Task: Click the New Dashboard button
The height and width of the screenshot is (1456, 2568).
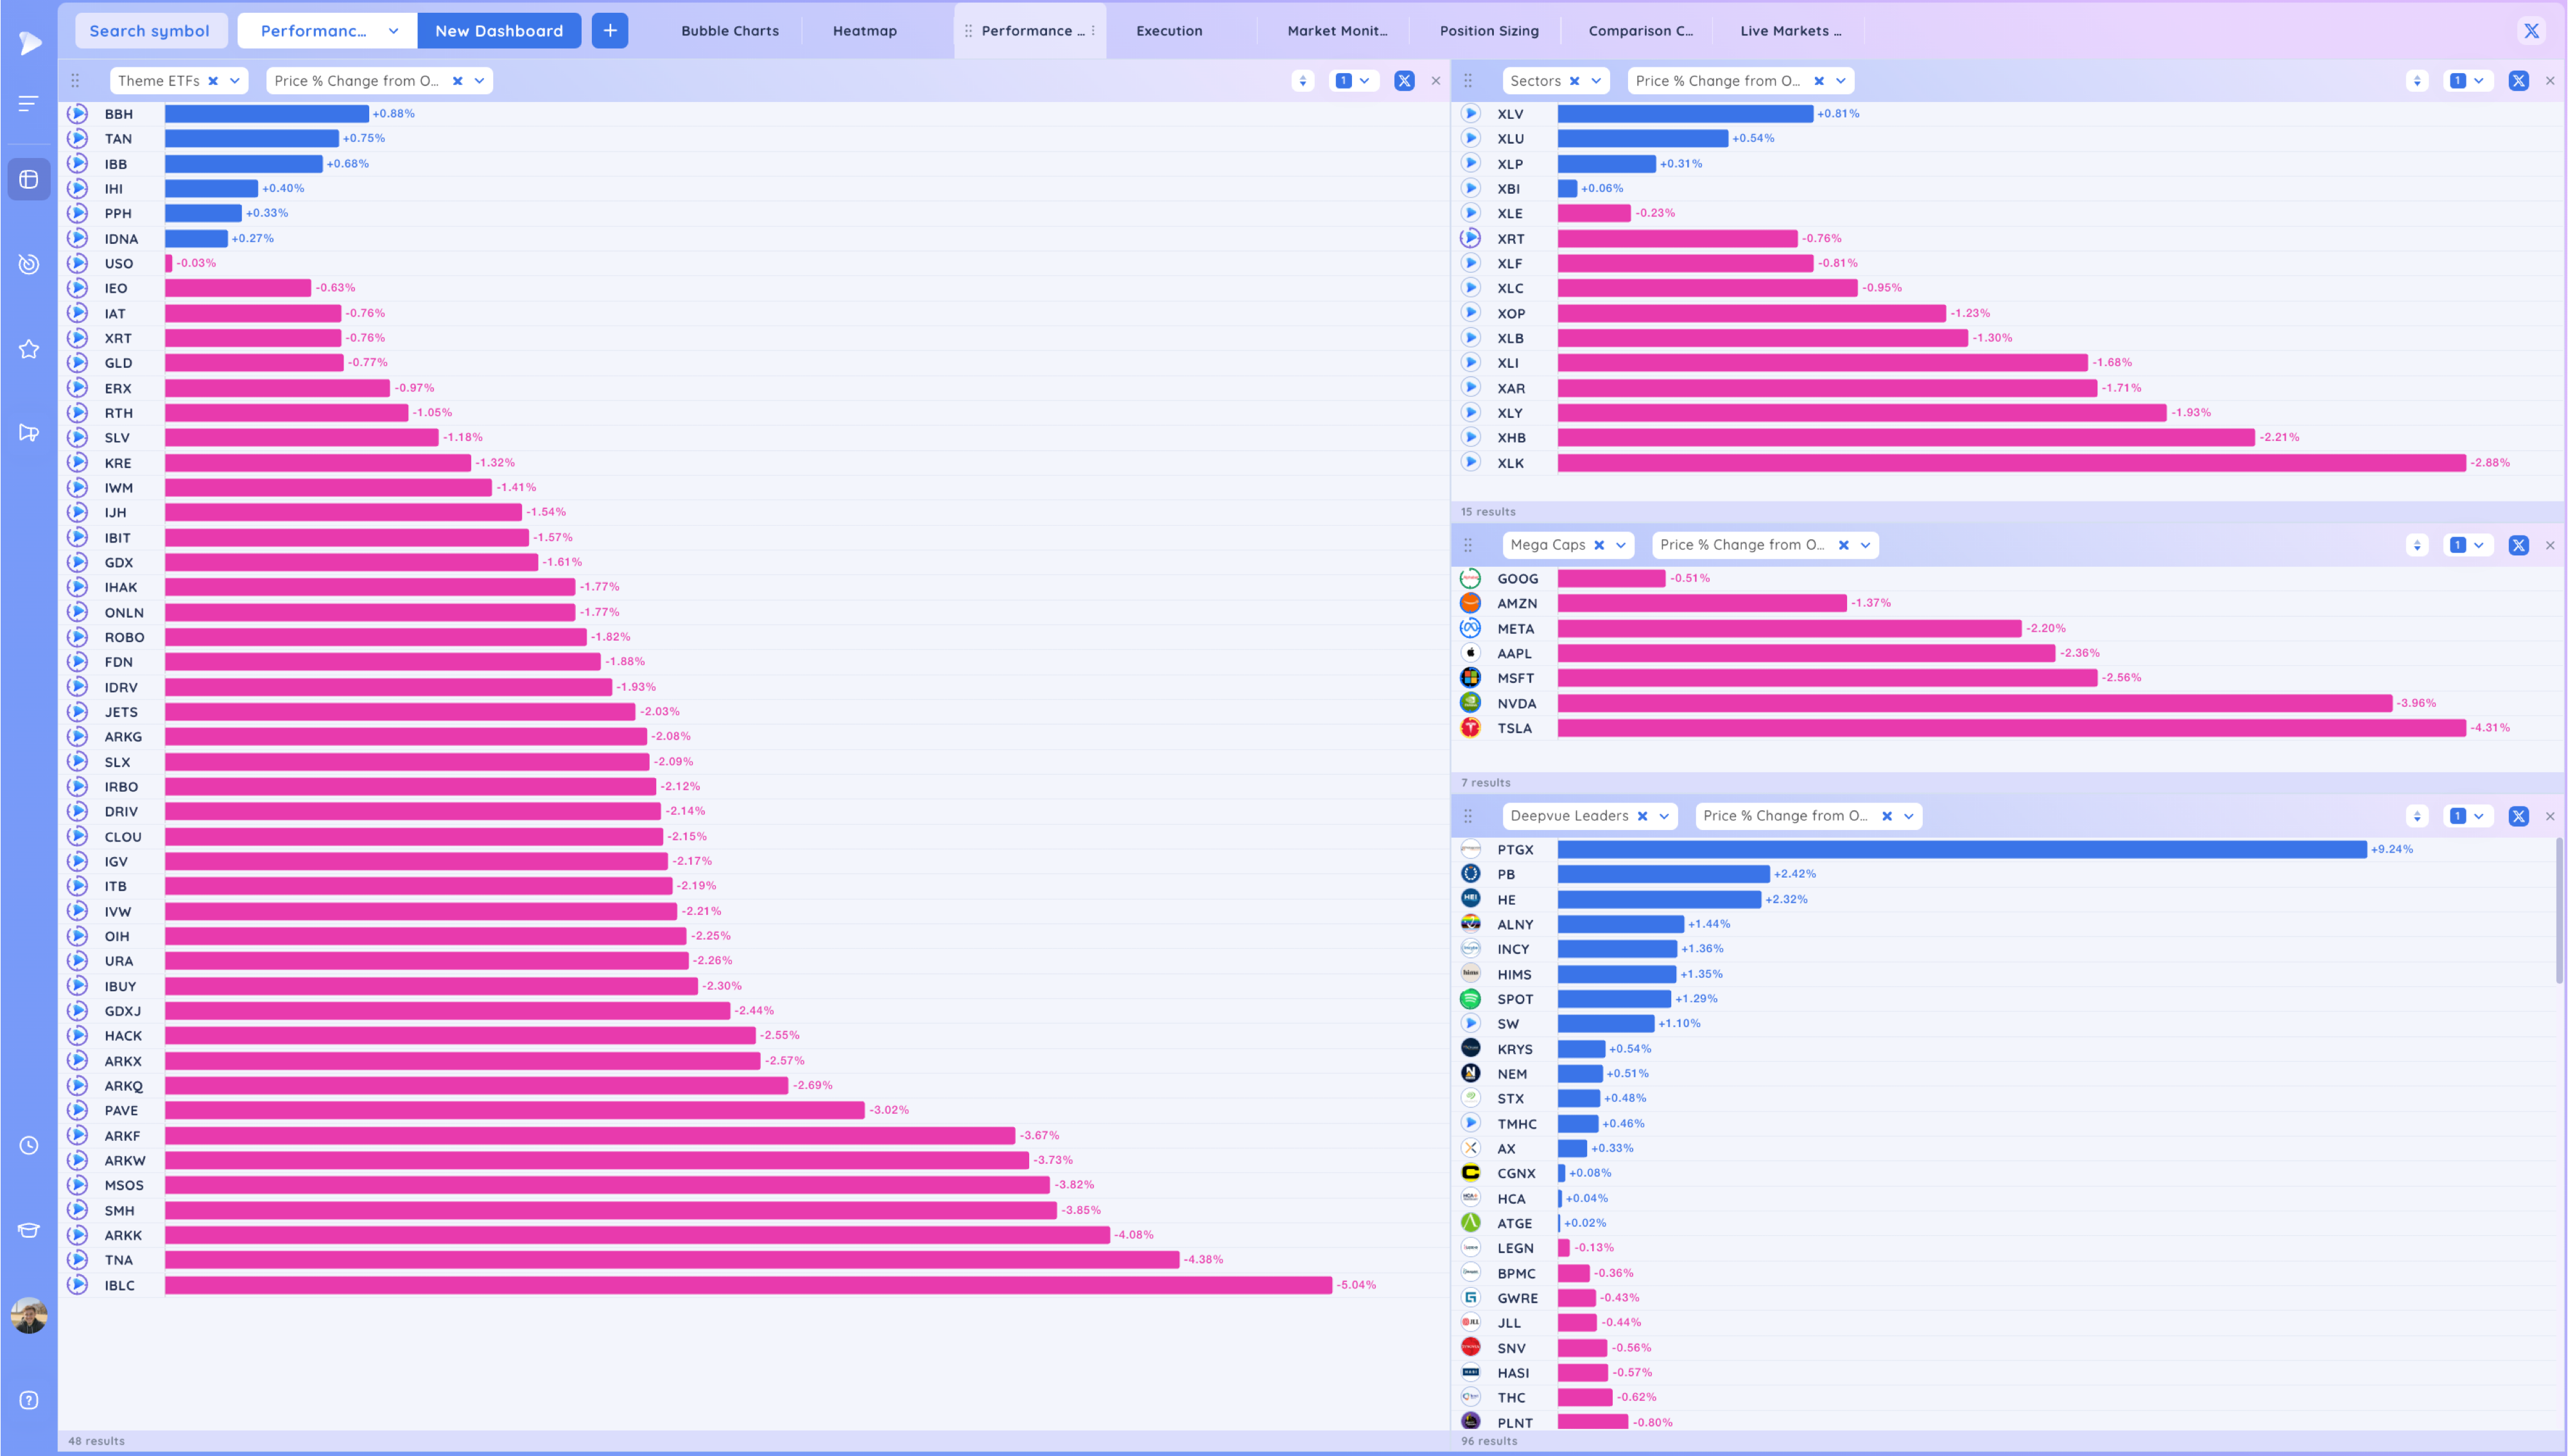Action: [x=498, y=31]
